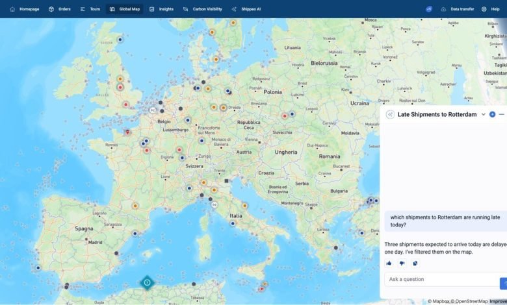The image size is (507, 305).
Task: Click the Ask a question input field
Action: pos(441,280)
